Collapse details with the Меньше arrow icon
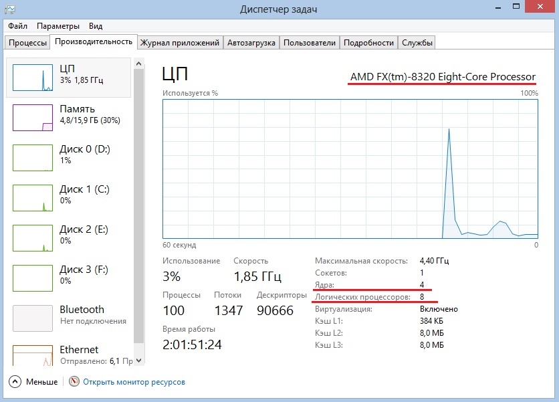The height and width of the screenshot is (402, 559). tap(15, 382)
